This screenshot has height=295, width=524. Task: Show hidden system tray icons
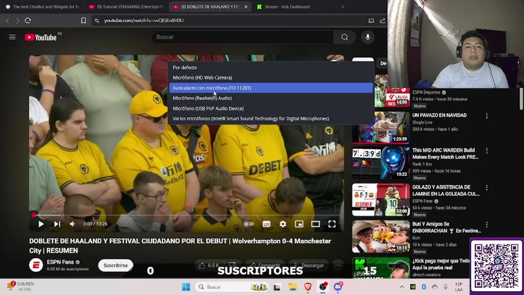click(x=402, y=287)
